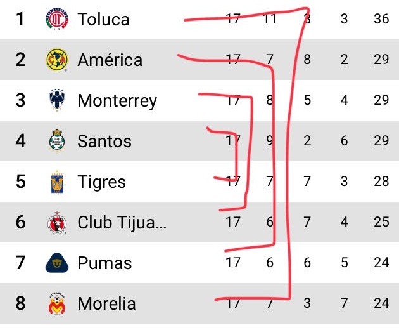Click the América club logo
The width and height of the screenshot is (399, 330).
click(x=56, y=60)
